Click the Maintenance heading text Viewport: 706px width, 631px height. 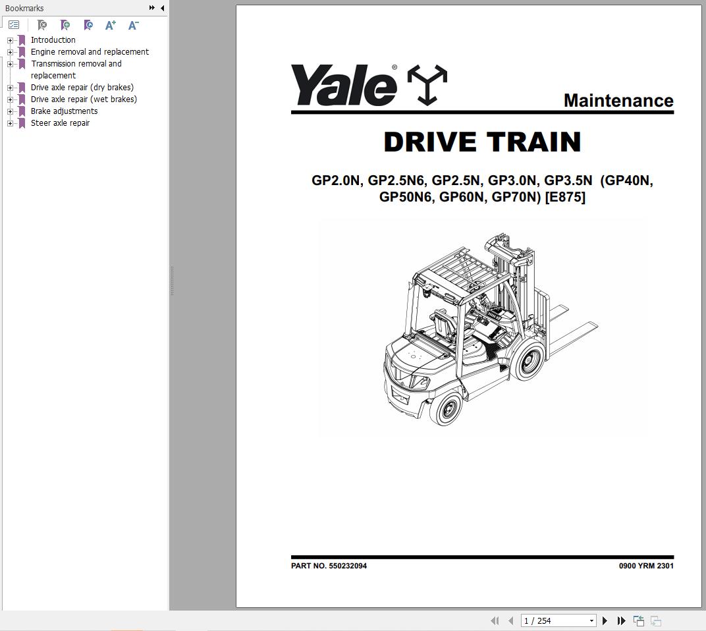[x=618, y=100]
